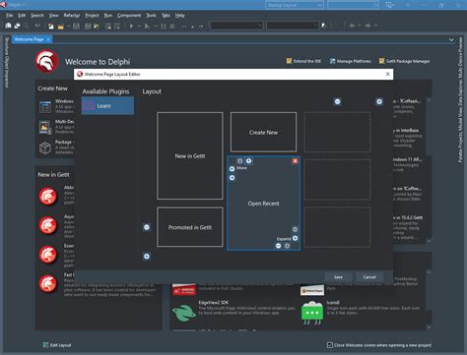Image resolution: width=467 pixels, height=355 pixels.
Task: Click the Save button
Action: pyautogui.click(x=338, y=277)
